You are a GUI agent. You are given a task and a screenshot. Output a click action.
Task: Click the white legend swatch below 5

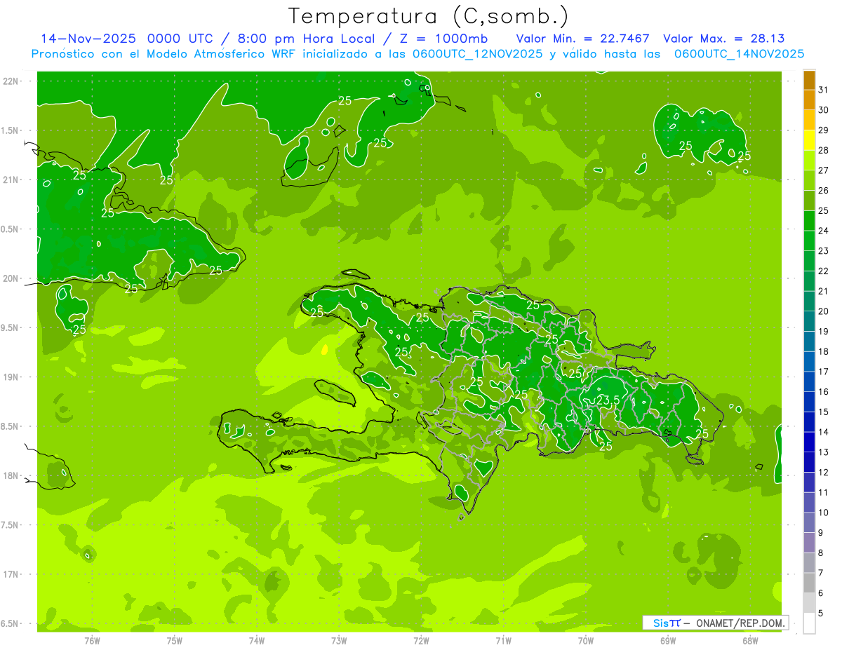tap(809, 623)
